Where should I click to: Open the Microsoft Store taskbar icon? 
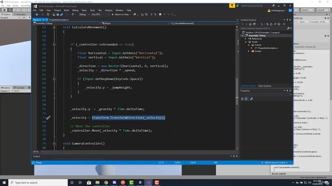pos(89,182)
